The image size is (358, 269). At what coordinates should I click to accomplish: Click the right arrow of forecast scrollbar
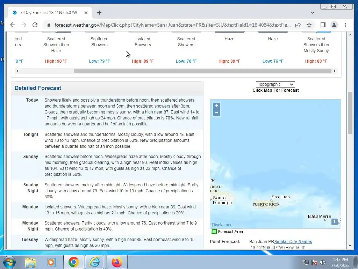(x=335, y=71)
